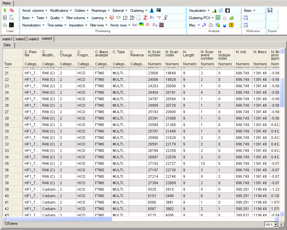Screen dimensions: 287x230
Task: Click the yellow number 7 icon
Action: pyautogui.click(x=231, y=25)
